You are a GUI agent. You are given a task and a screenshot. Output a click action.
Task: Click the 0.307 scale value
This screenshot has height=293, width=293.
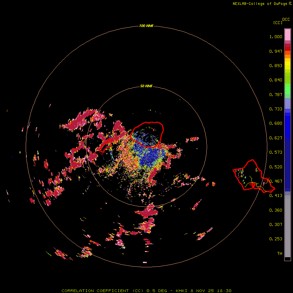point(276,225)
